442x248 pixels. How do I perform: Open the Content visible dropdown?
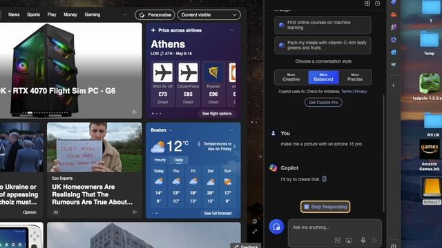209,15
